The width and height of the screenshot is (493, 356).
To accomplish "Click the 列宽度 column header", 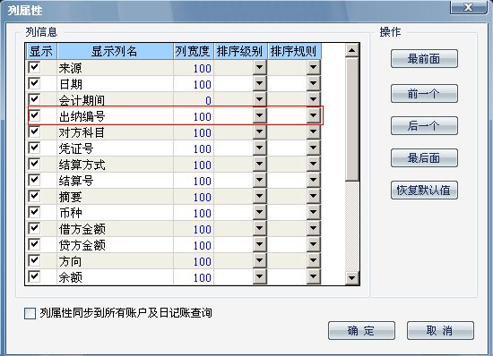I will click(194, 51).
